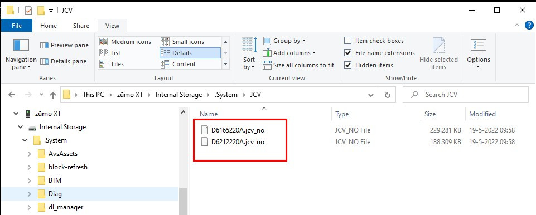
Task: Click the Search JCV input field
Action: (x=466, y=95)
